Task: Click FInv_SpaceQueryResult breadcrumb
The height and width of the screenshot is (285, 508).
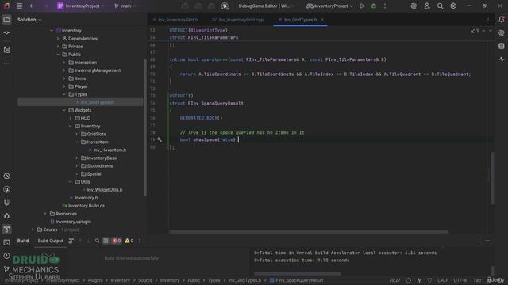Action: point(296,280)
